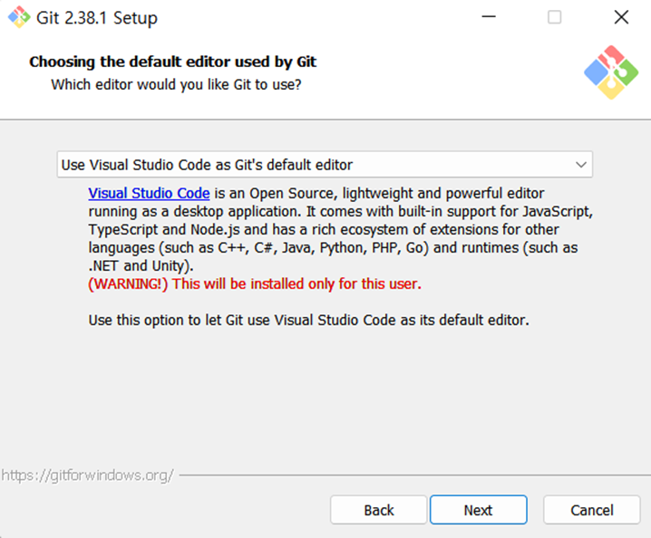Viewport: 651px width, 538px height.
Task: Click the large Git logo in header
Action: coord(611,72)
